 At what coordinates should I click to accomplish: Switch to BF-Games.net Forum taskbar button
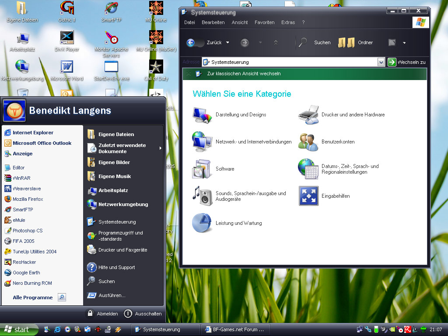coord(235,329)
